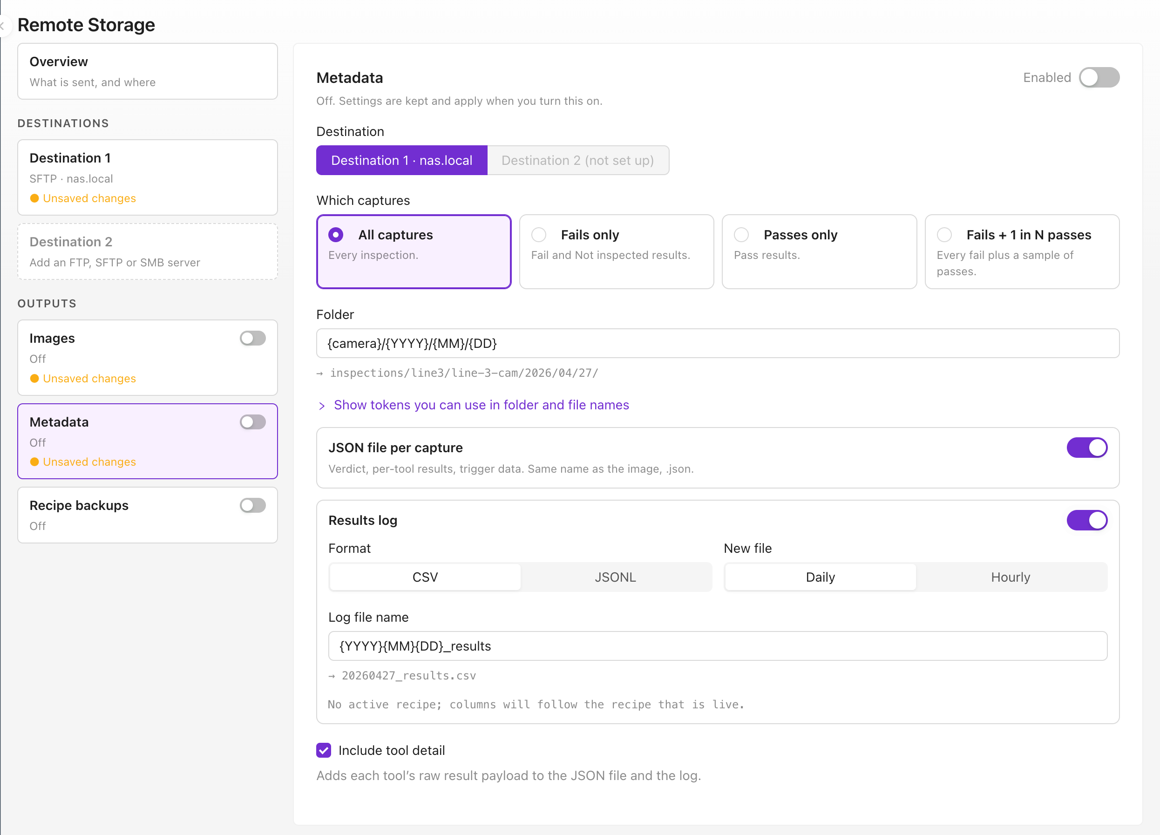The width and height of the screenshot is (1160, 835).
Task: Click the back chevron beside Remote Storage
Action: point(3,26)
